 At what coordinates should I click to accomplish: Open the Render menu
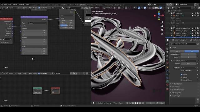[x=15, y=4]
